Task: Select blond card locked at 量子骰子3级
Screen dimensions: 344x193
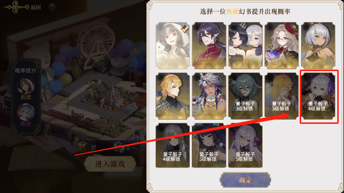Action: [x=282, y=96]
